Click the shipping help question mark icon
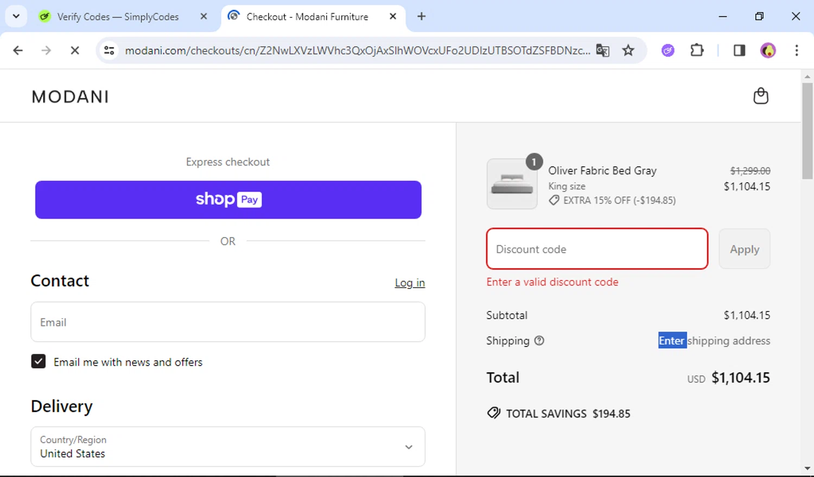The width and height of the screenshot is (814, 477). pyautogui.click(x=539, y=341)
